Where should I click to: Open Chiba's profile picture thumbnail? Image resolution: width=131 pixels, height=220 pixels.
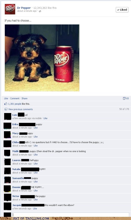[7, 144]
